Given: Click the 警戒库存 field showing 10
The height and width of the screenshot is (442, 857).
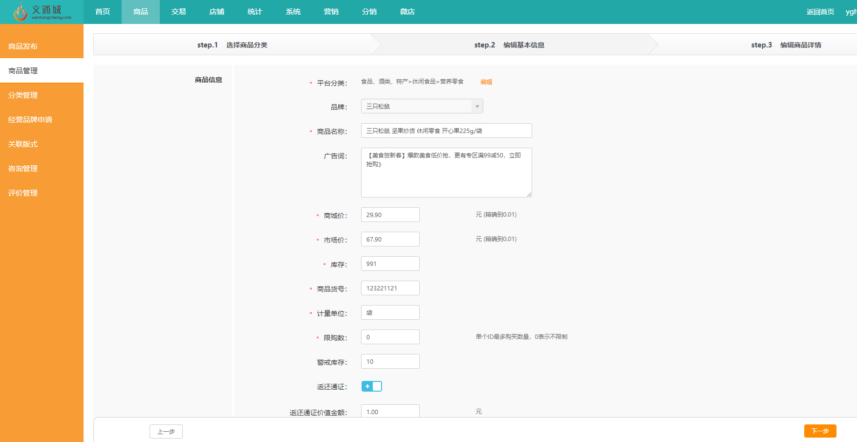Looking at the screenshot, I should click(390, 361).
